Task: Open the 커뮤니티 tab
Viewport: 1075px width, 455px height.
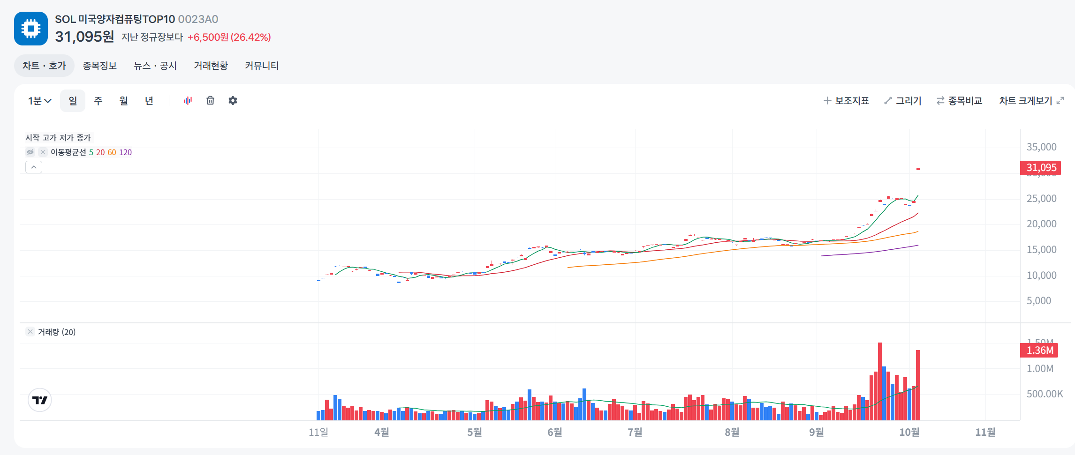Action: tap(262, 66)
